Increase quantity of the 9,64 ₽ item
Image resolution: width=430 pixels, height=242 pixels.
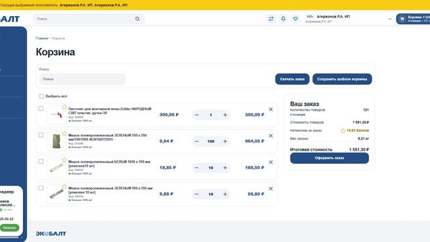pyautogui.click(x=225, y=141)
